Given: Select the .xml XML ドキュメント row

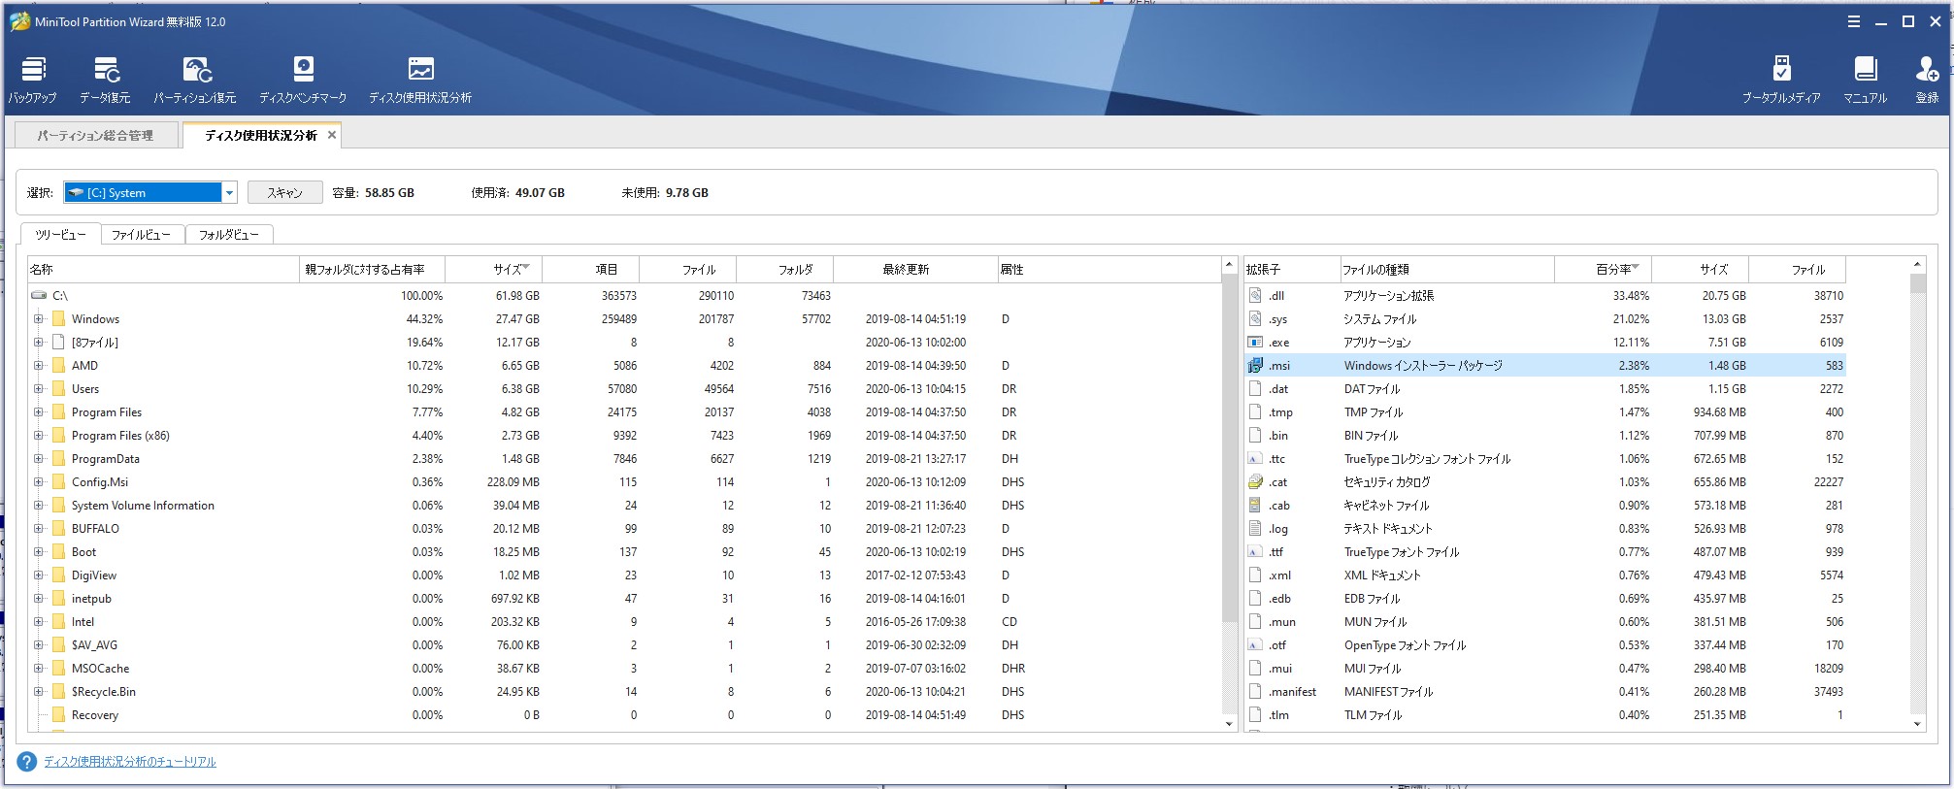Looking at the screenshot, I should coord(1545,575).
